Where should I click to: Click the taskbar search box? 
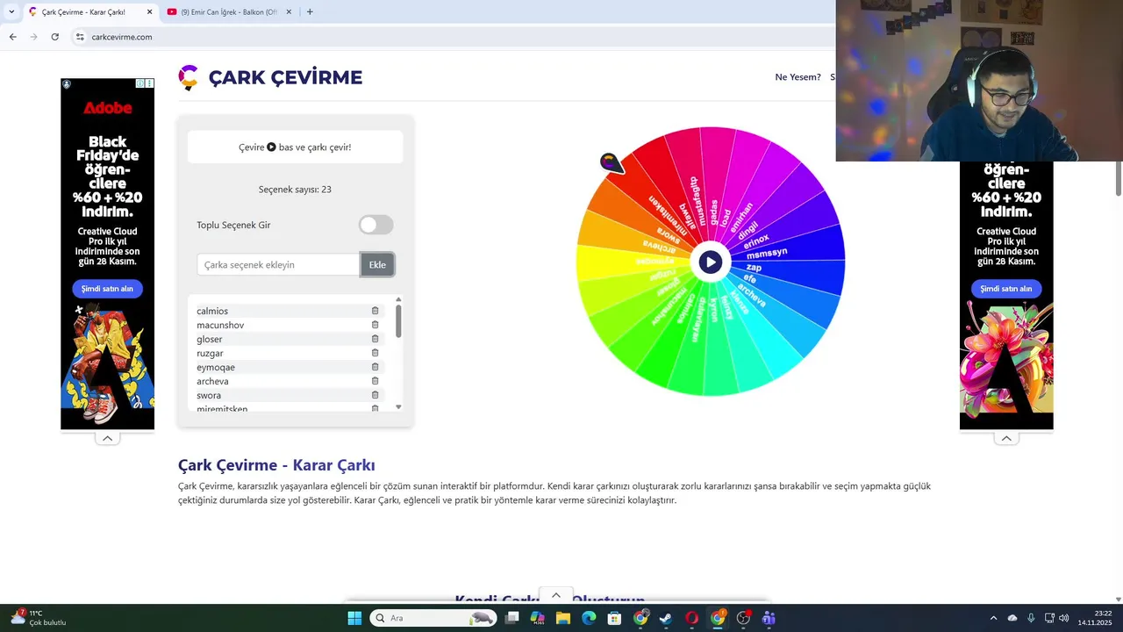click(433, 618)
